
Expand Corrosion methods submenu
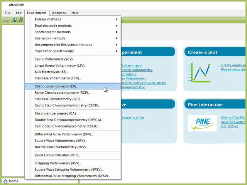tap(73, 39)
